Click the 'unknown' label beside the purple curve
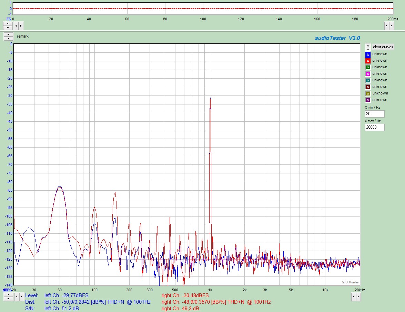The image size is (405, 312). coord(380,99)
